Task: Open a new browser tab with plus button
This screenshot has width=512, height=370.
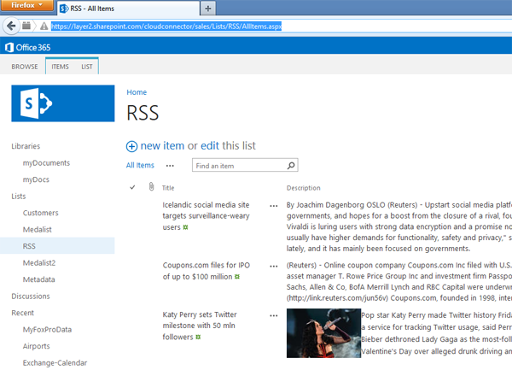Action: [209, 8]
